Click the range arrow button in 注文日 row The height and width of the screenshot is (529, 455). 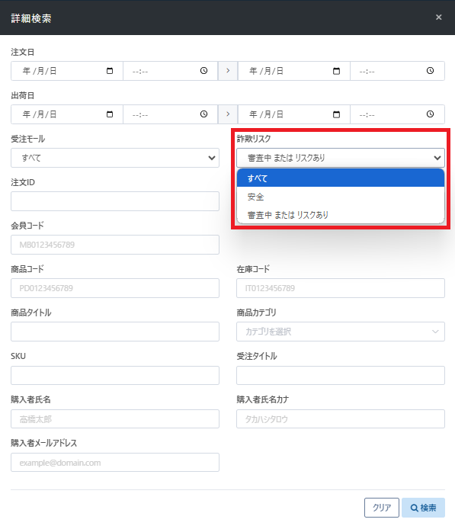[228, 71]
